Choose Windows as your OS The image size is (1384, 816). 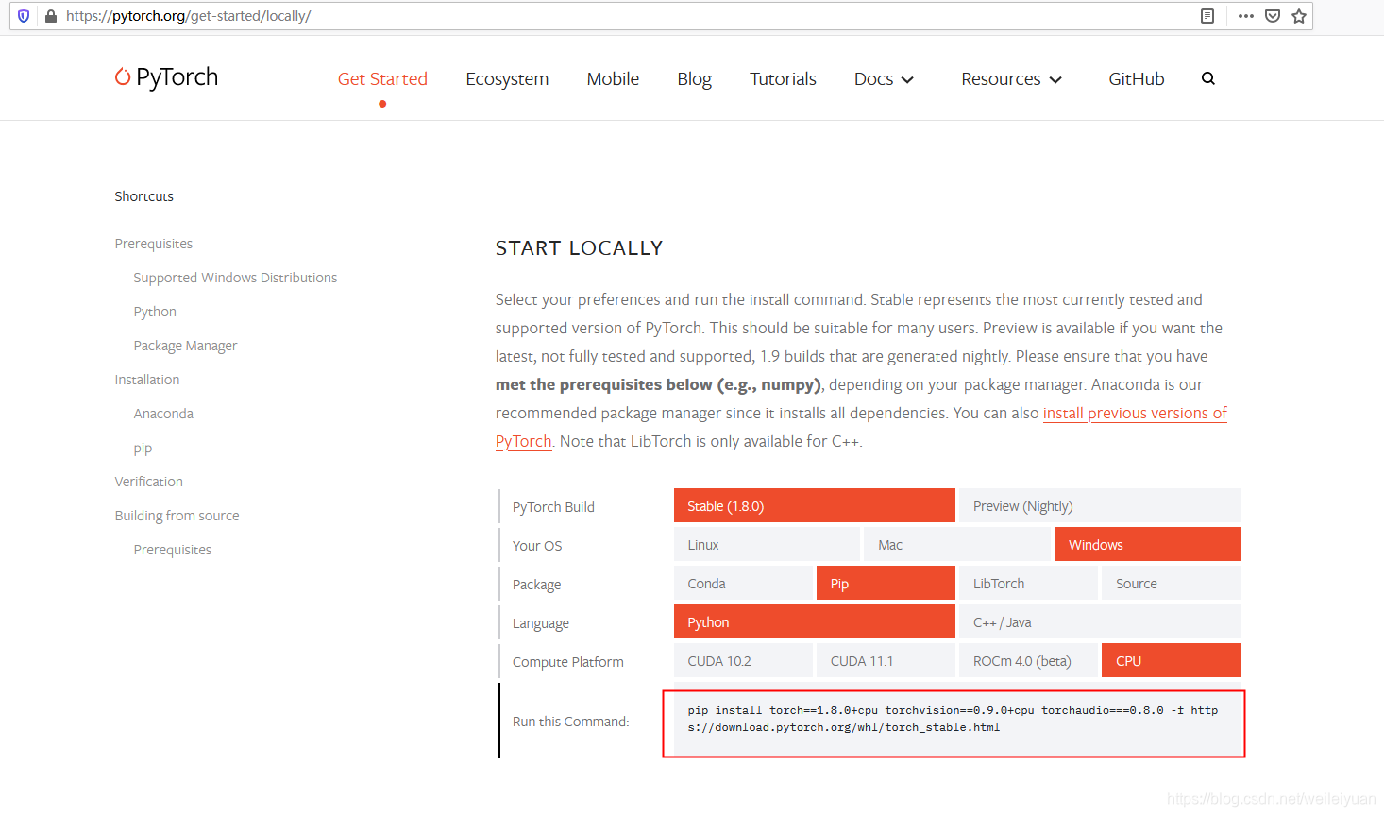(x=1148, y=545)
